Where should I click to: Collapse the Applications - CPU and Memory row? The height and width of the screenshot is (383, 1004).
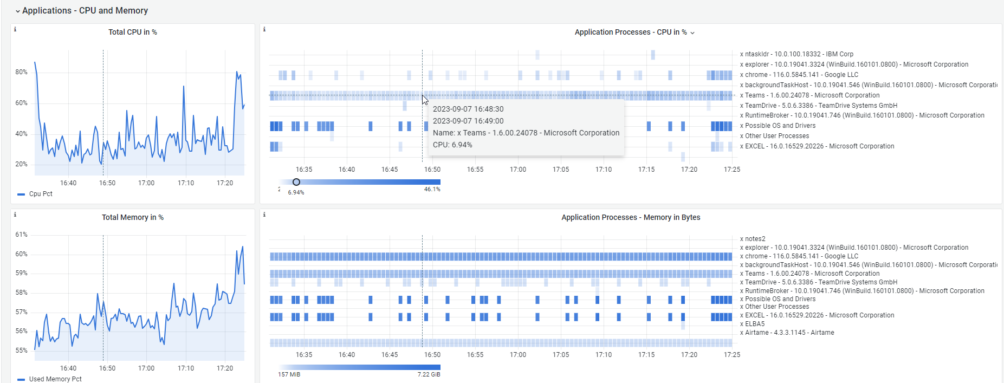(18, 11)
